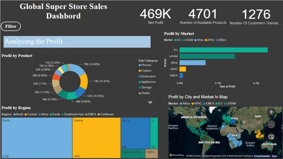
Task: Click the 73K (15.47%) donut label
Action: 102,81
